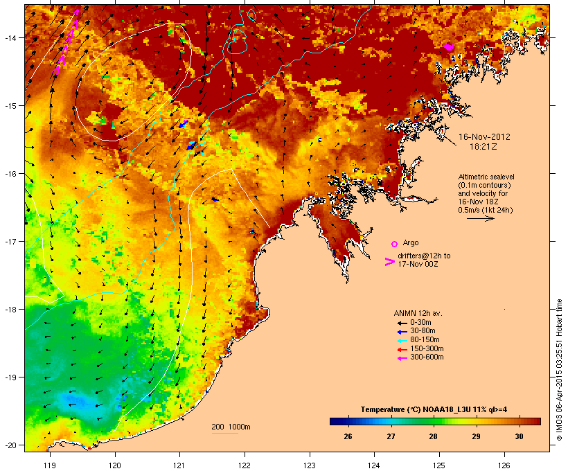Image resolution: width=568 pixels, height=471 pixels.
Task: Click the magenta drifter chevron legend symbol
Action: tap(389, 262)
